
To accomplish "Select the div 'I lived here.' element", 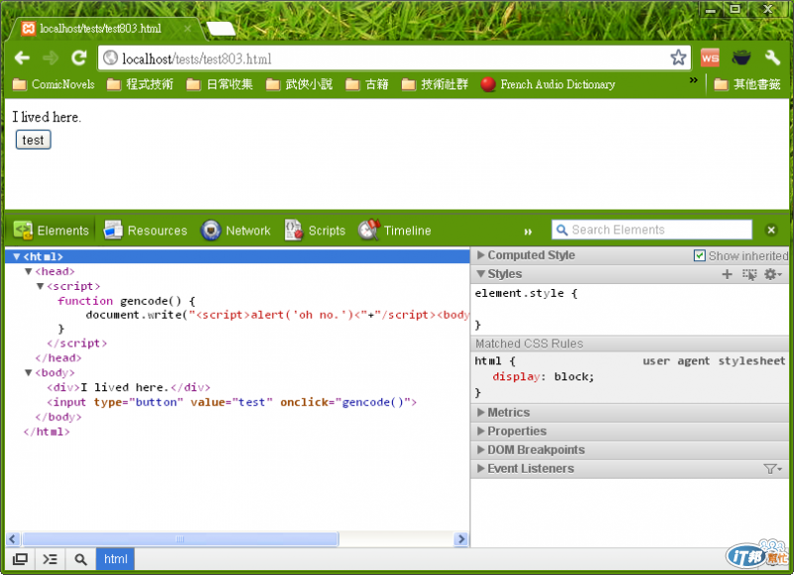I will tap(129, 387).
